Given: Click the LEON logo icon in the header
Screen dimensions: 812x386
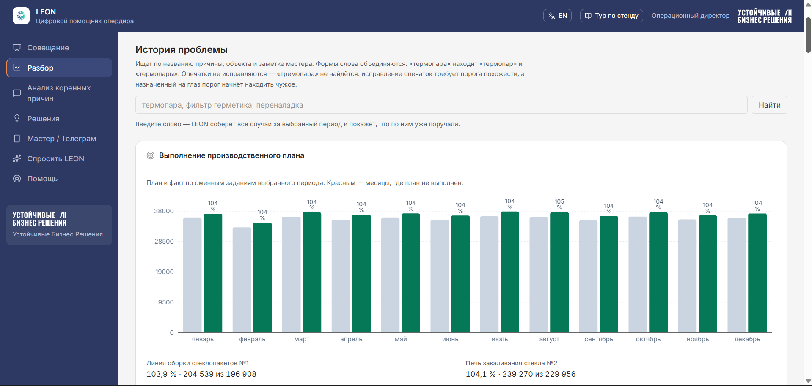Looking at the screenshot, I should point(21,16).
